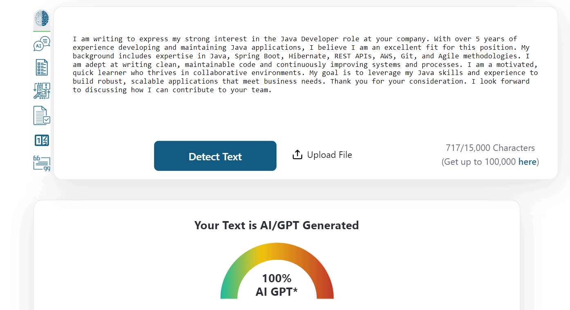Select the 66-99 quotation citation icon

42,163
